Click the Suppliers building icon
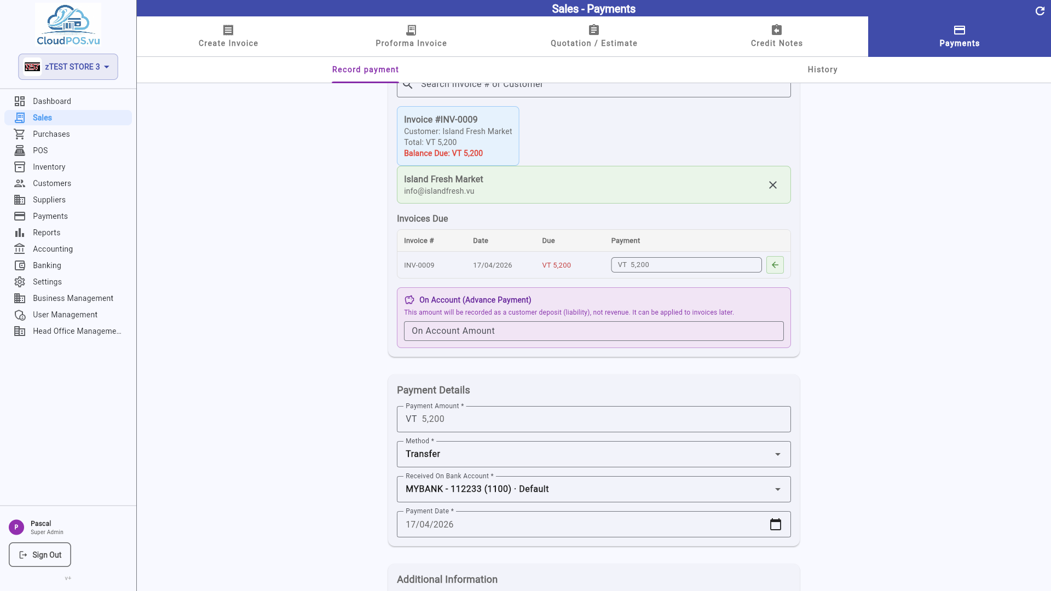This screenshot has width=1051, height=591. point(20,200)
